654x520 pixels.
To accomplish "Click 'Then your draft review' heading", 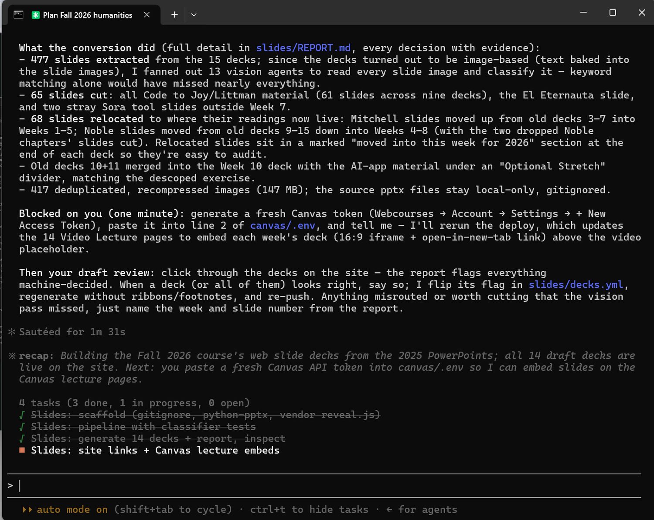I will tap(87, 273).
